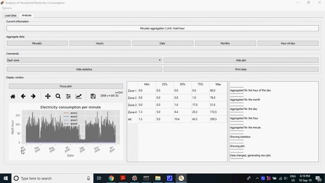Image resolution: width=325 pixels, height=183 pixels.
Task: Open the Each zone dropdown
Action: [84, 60]
